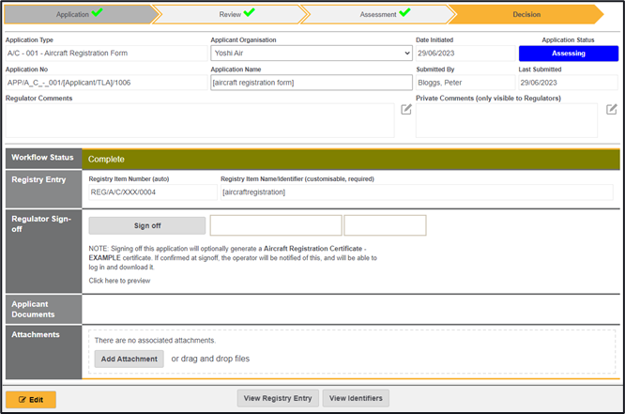Click the Application Name text field
625x414 pixels.
coord(311,83)
